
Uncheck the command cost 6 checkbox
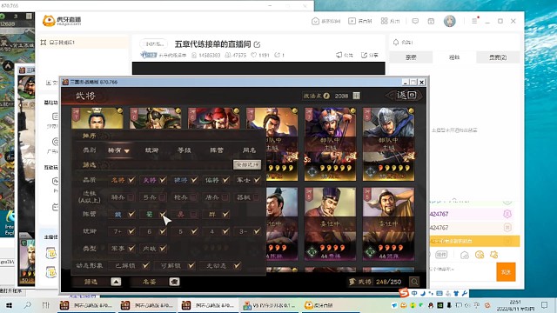[x=163, y=231]
